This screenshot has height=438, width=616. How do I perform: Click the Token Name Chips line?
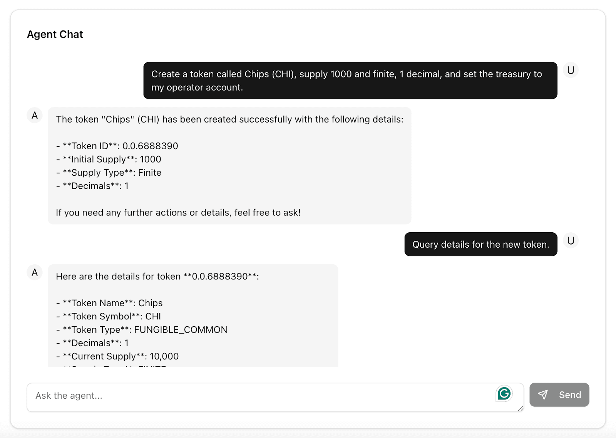tap(109, 303)
